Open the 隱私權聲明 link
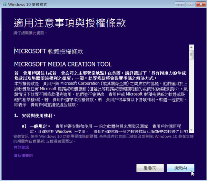Image resolution: width=207 pixels, height=181 pixels. [x=23, y=155]
